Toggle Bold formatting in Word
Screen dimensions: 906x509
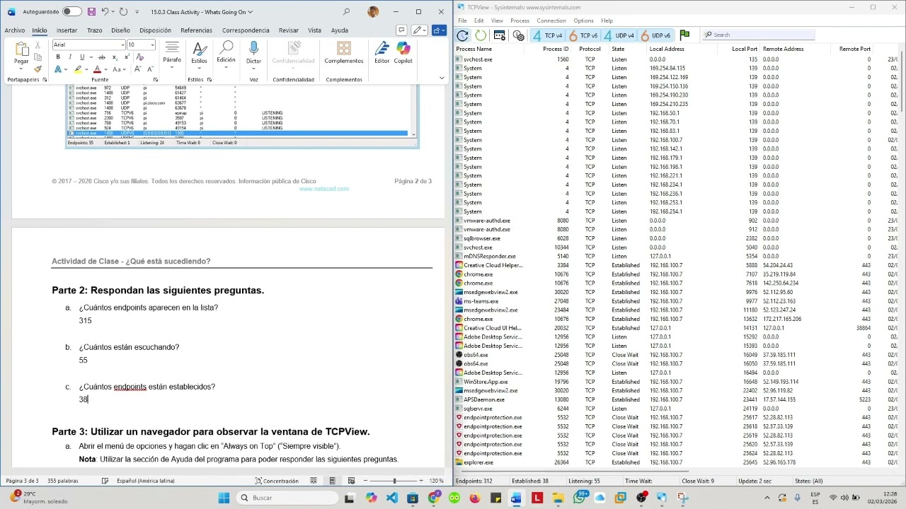pyautogui.click(x=58, y=57)
